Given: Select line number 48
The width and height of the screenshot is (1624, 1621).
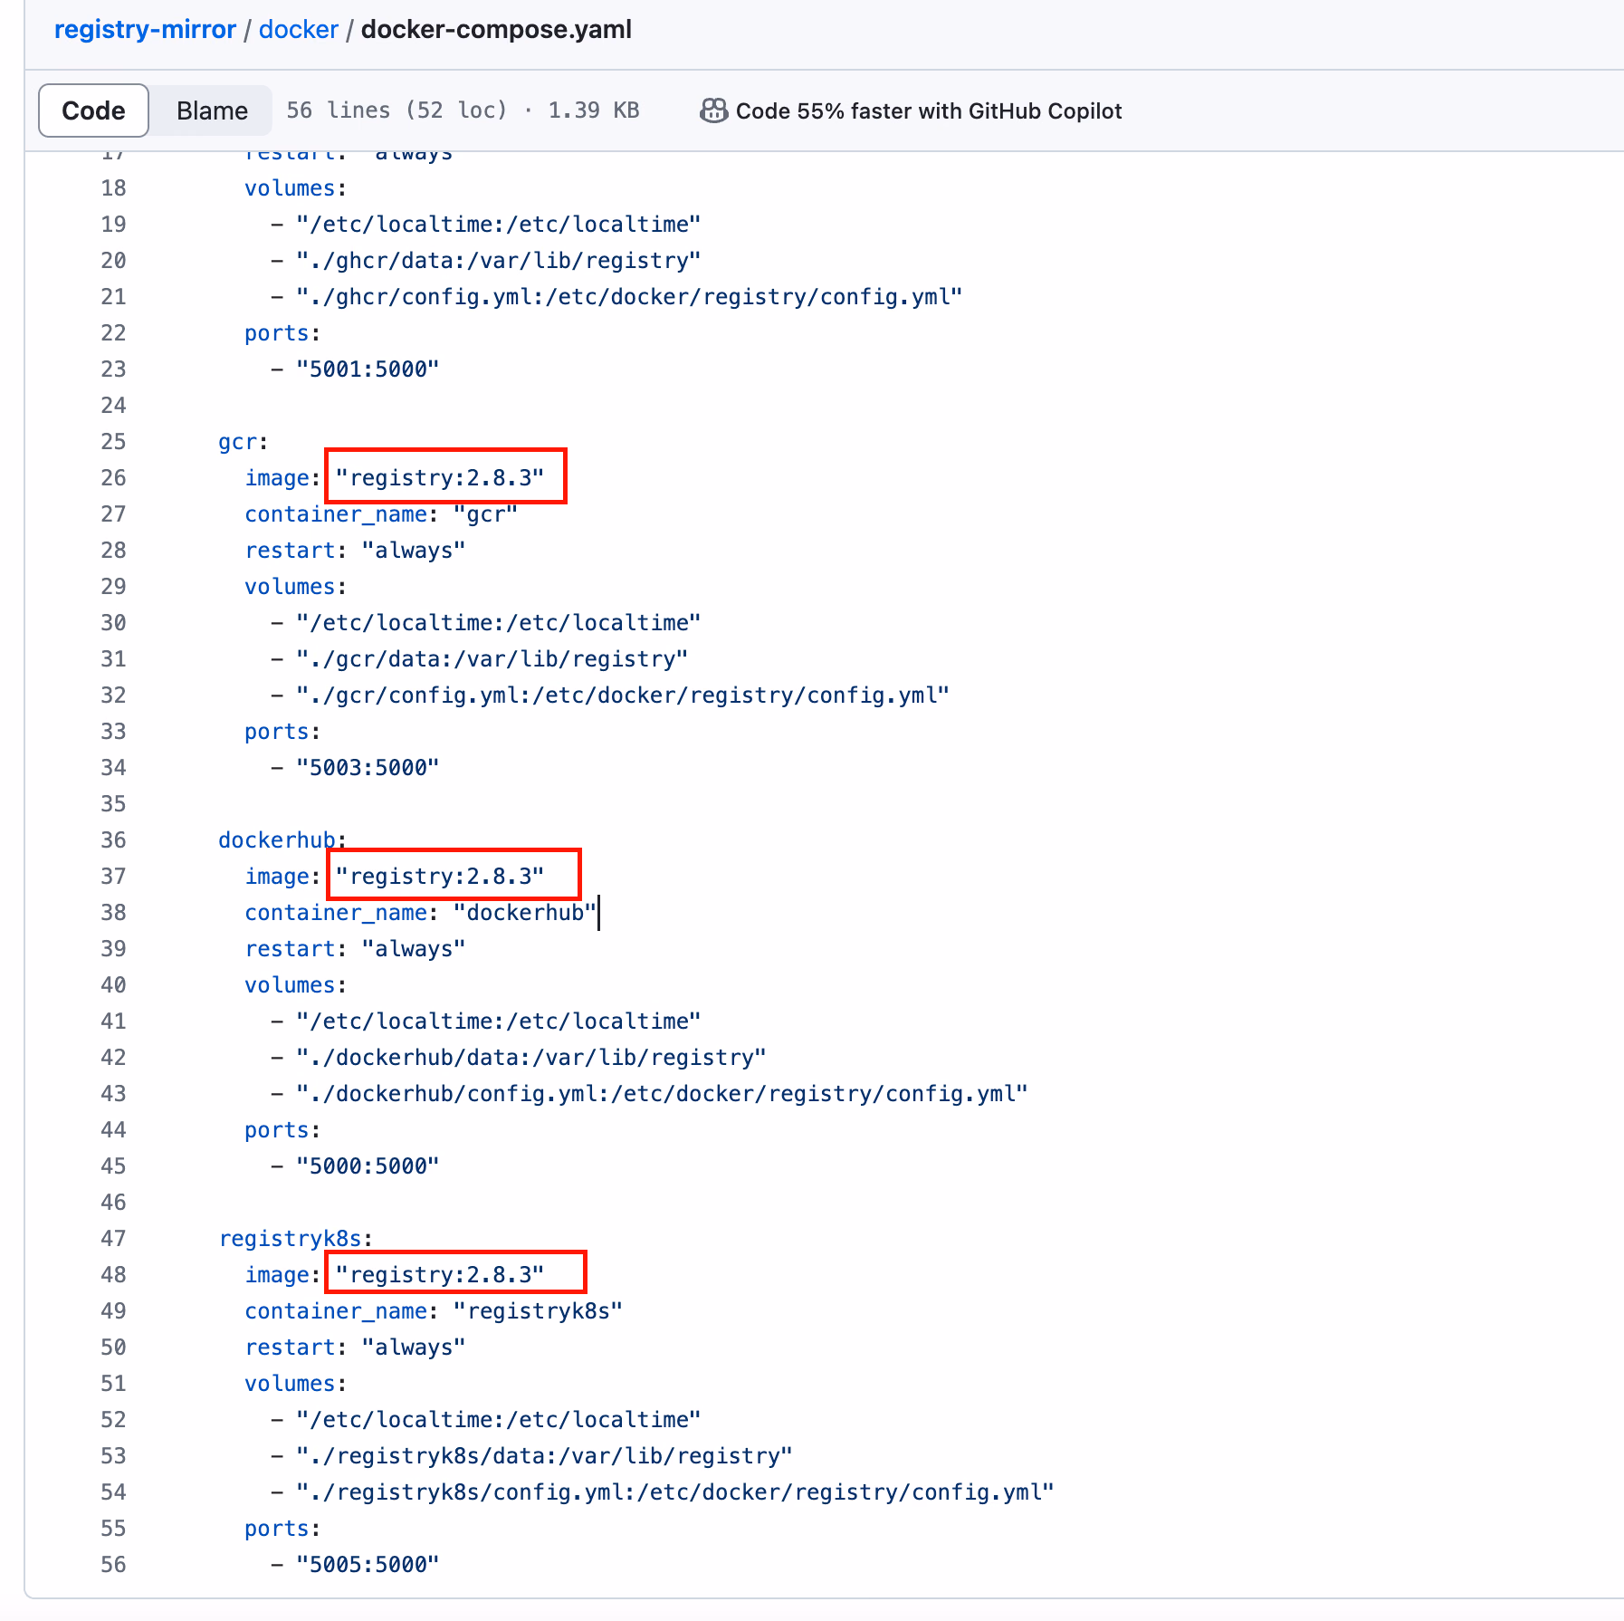Looking at the screenshot, I should click(x=113, y=1275).
